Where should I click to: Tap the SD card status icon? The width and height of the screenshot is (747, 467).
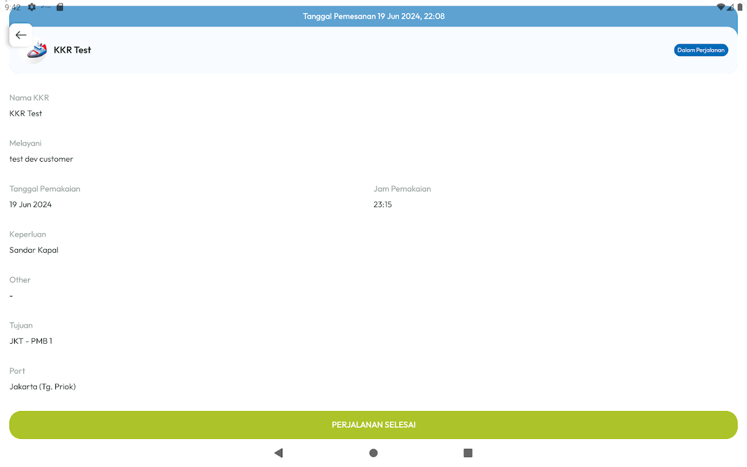(60, 7)
